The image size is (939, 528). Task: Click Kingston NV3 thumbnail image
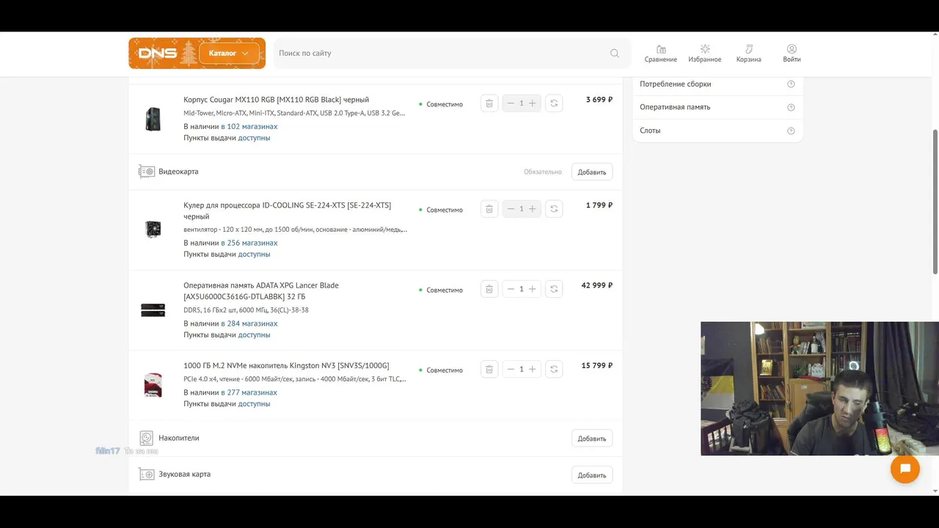(x=153, y=385)
